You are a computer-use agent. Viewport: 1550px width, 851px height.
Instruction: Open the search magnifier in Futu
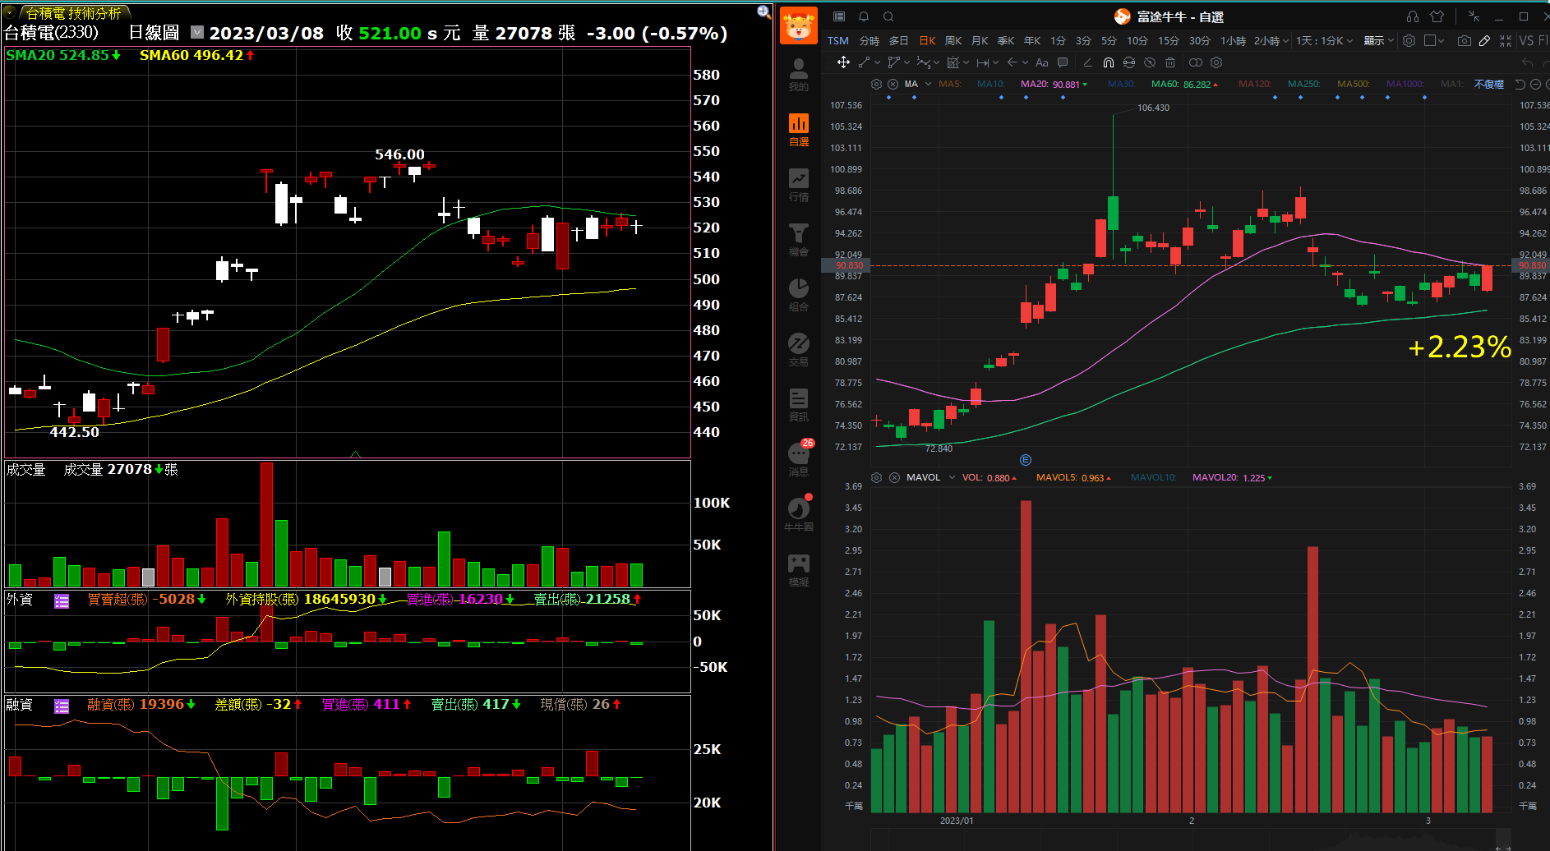pyautogui.click(x=888, y=16)
